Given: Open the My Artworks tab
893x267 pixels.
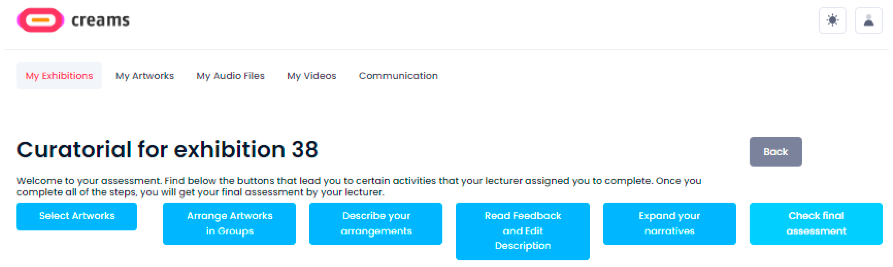Looking at the screenshot, I should click(144, 76).
